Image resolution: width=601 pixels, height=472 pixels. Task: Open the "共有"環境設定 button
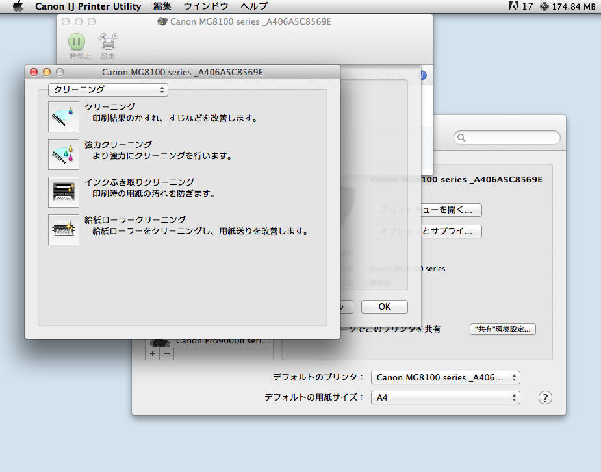tap(502, 329)
